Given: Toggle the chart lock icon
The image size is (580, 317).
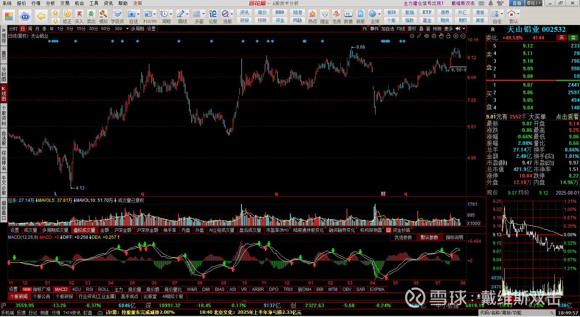Looking at the screenshot, I should [448, 36].
